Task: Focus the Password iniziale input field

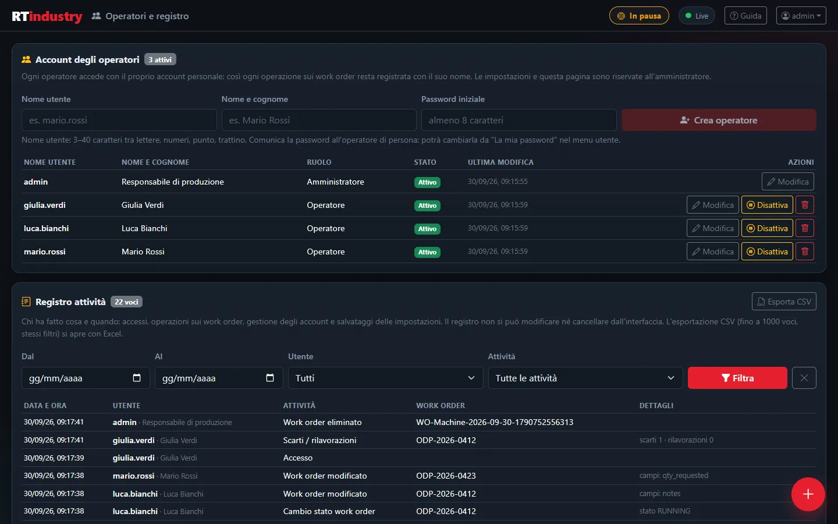Action: (x=519, y=120)
